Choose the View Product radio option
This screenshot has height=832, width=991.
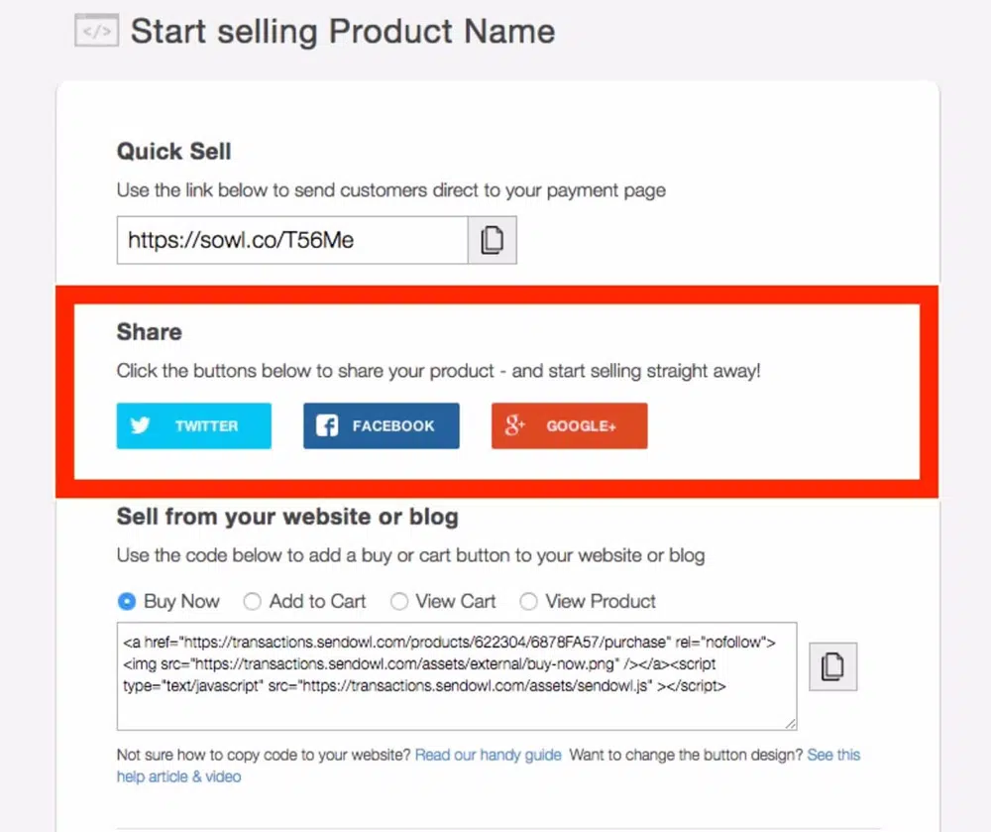(529, 601)
